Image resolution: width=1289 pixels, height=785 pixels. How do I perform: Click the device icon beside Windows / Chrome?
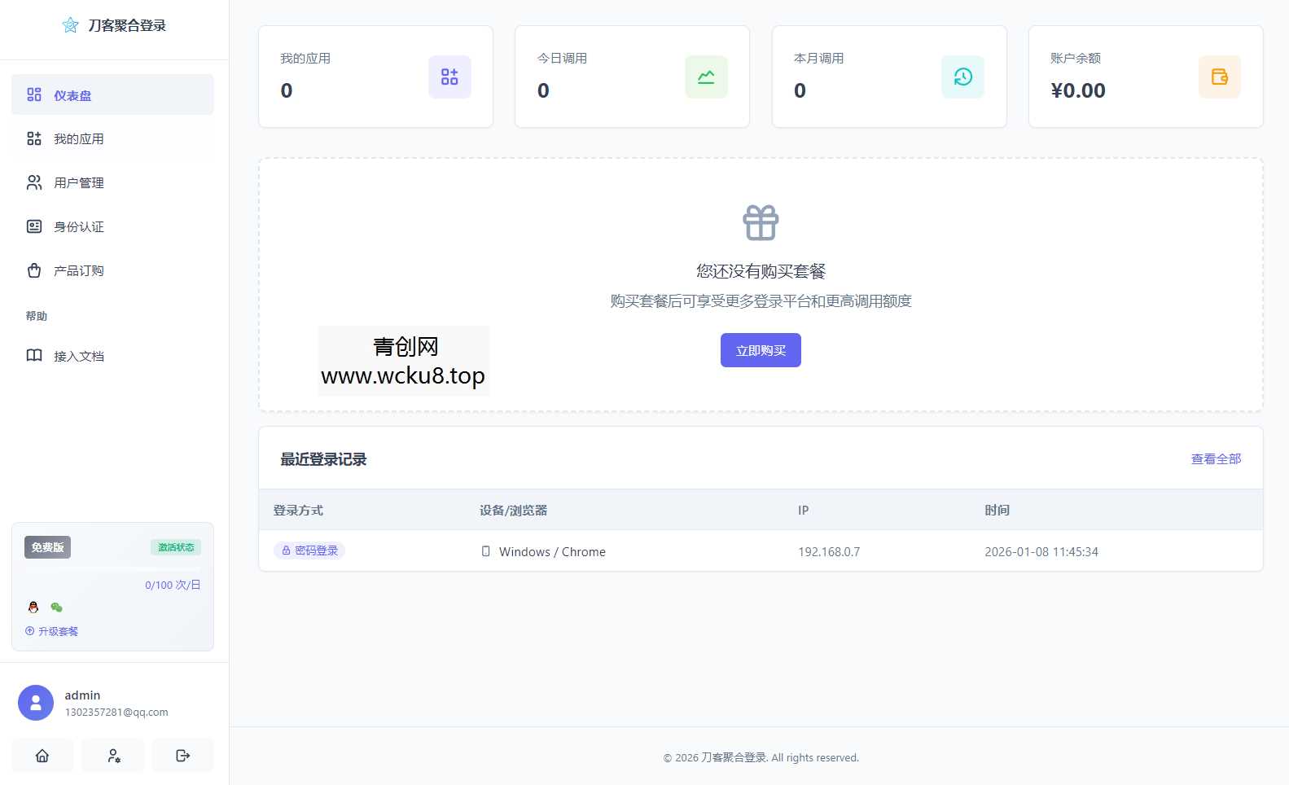click(486, 551)
